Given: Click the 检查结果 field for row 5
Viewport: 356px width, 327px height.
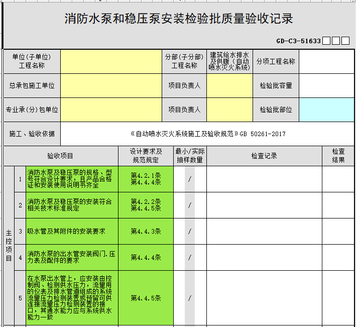Looking at the screenshot, I should (x=338, y=298).
